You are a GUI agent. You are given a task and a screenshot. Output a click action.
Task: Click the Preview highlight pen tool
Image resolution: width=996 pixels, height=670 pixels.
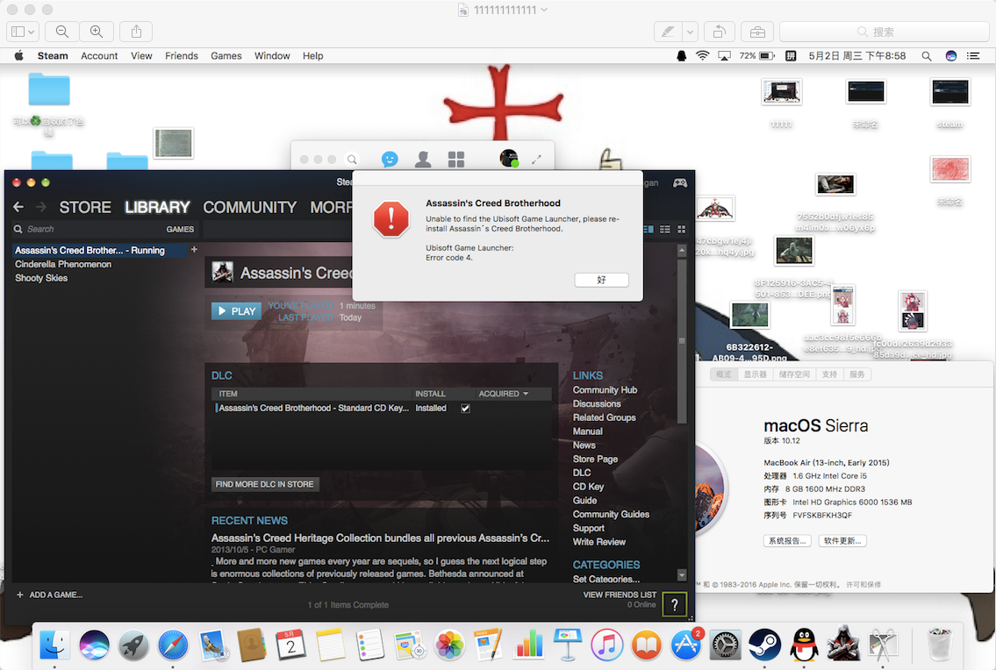pos(668,31)
